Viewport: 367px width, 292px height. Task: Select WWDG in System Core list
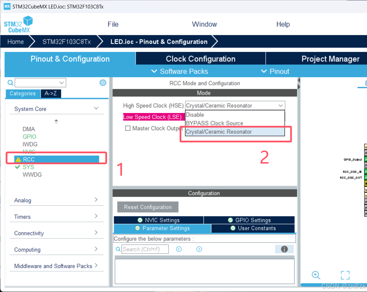(32, 175)
